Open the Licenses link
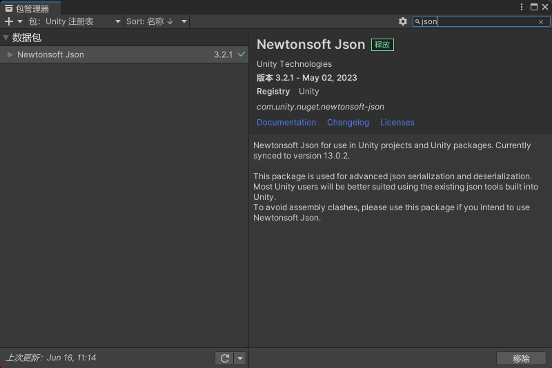This screenshot has width=552, height=368. [x=397, y=122]
